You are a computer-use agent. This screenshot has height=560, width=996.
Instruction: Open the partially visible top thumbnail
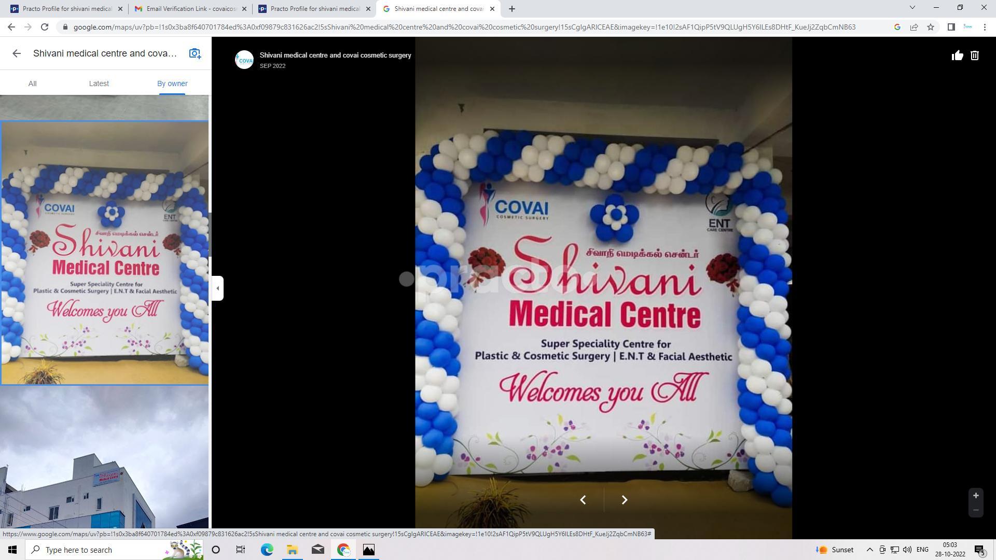pyautogui.click(x=104, y=107)
